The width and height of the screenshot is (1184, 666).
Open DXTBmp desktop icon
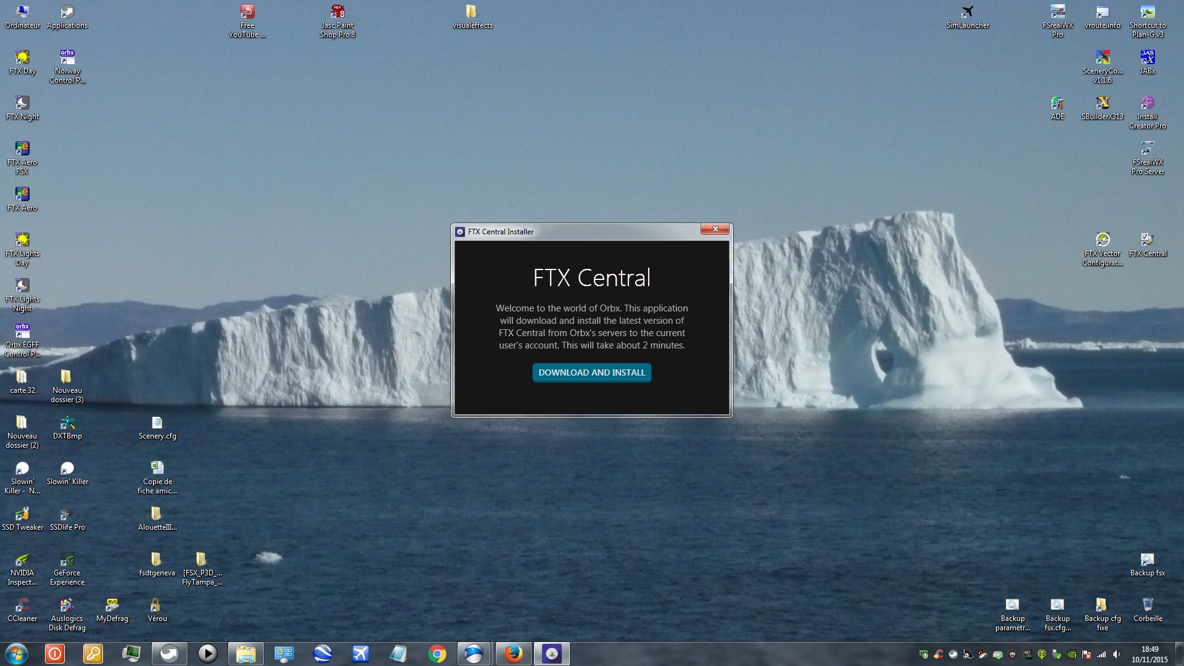click(67, 427)
